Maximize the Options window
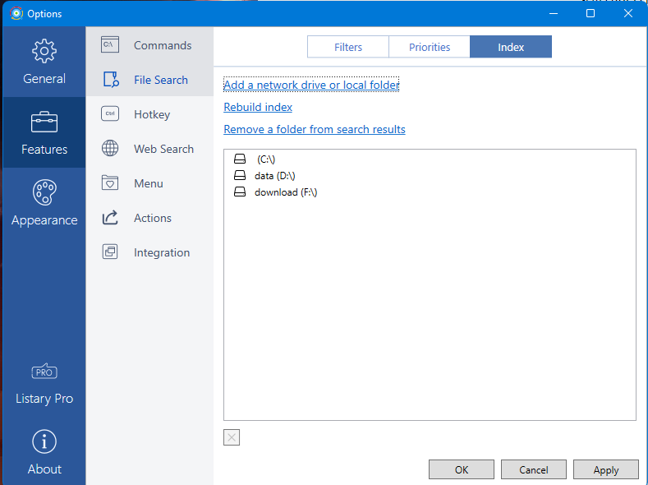 click(x=591, y=13)
